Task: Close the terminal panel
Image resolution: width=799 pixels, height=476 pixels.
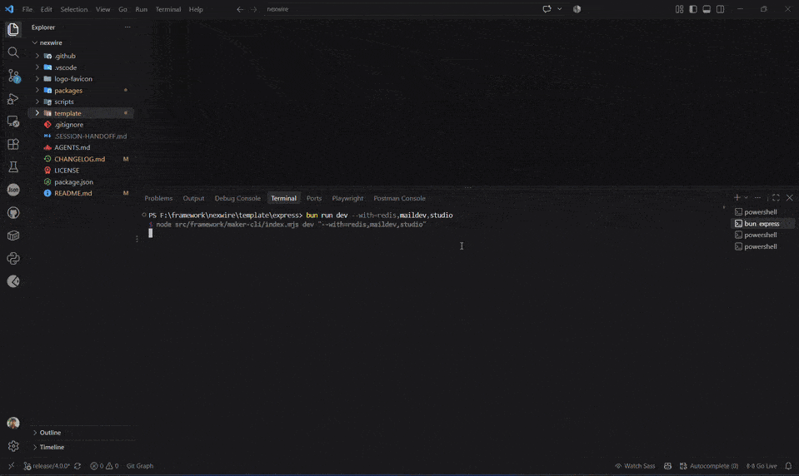Action: point(790,197)
